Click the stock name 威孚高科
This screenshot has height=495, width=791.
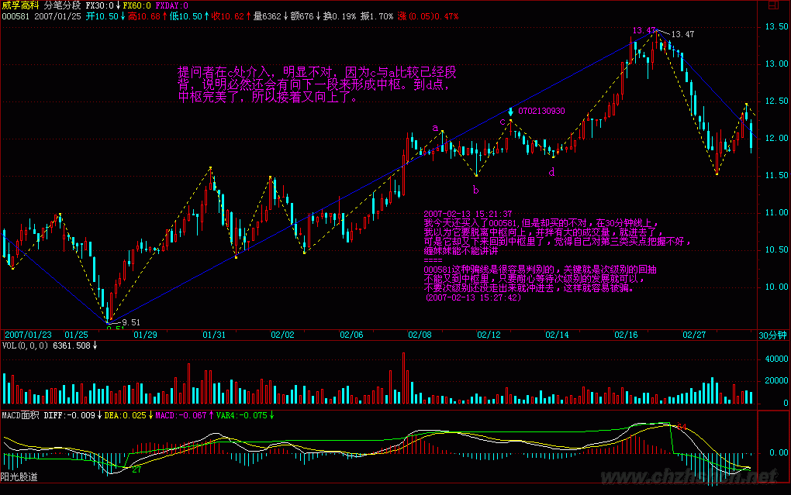(x=19, y=5)
